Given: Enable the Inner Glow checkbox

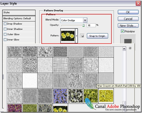Looking at the screenshot, I should 5,40.
